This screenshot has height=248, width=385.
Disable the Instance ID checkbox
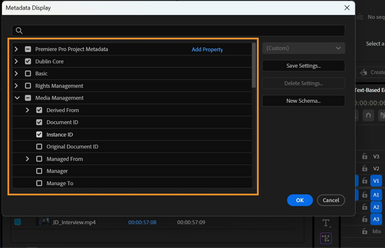click(x=39, y=134)
